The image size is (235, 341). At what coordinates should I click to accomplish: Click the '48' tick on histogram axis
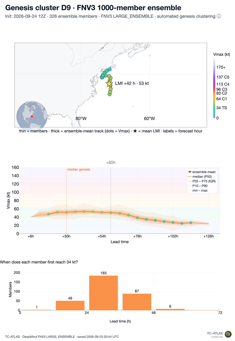tap(153, 313)
